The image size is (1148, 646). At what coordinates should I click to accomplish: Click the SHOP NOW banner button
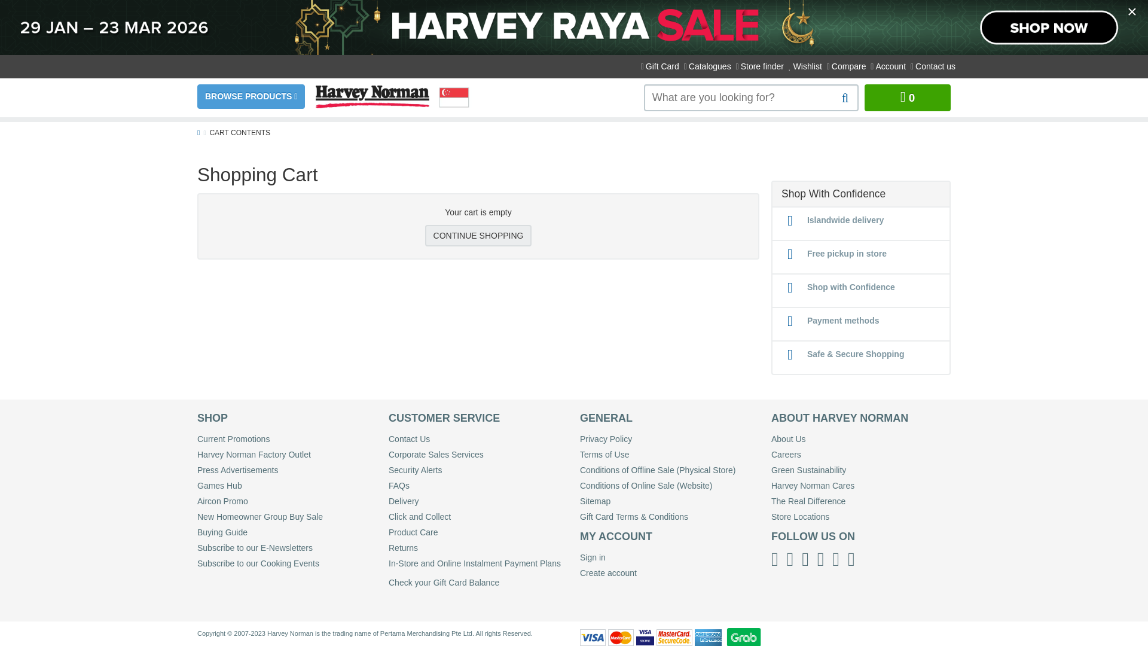tap(1049, 28)
